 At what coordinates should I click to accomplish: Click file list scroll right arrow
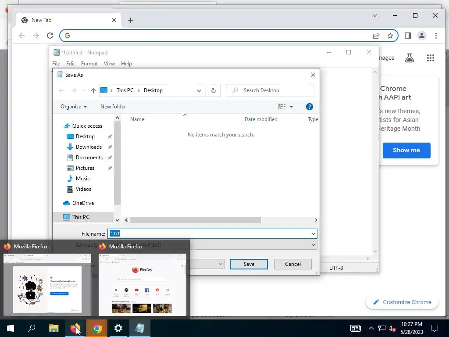point(316,220)
